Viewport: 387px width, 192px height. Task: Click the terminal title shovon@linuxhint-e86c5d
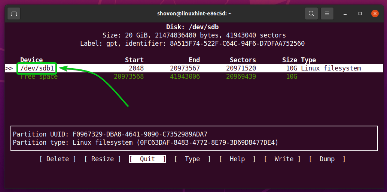coord(194,13)
